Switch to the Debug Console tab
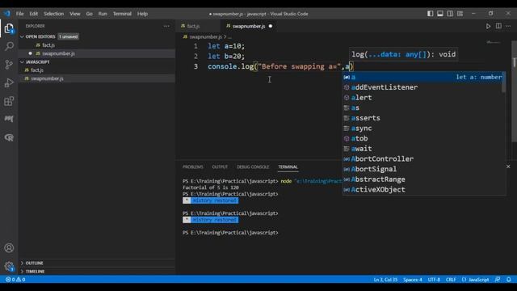 (253, 167)
